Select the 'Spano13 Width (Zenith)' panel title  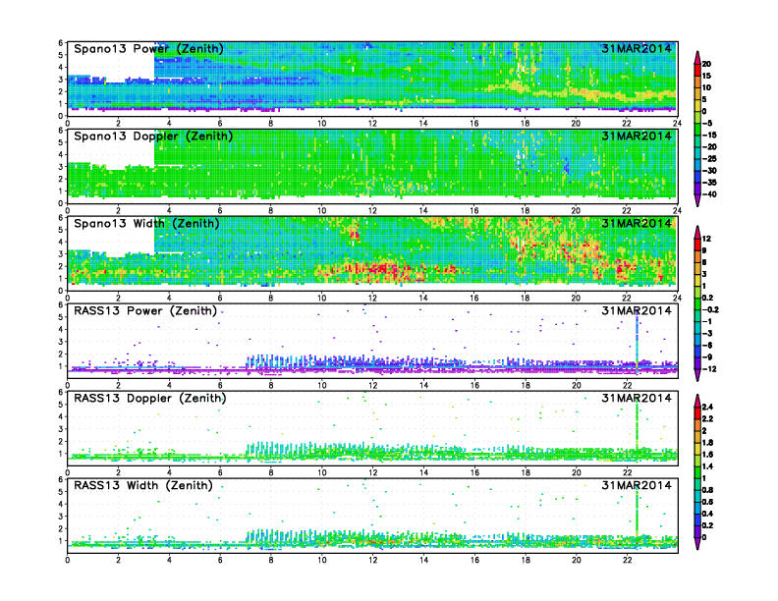point(147,223)
